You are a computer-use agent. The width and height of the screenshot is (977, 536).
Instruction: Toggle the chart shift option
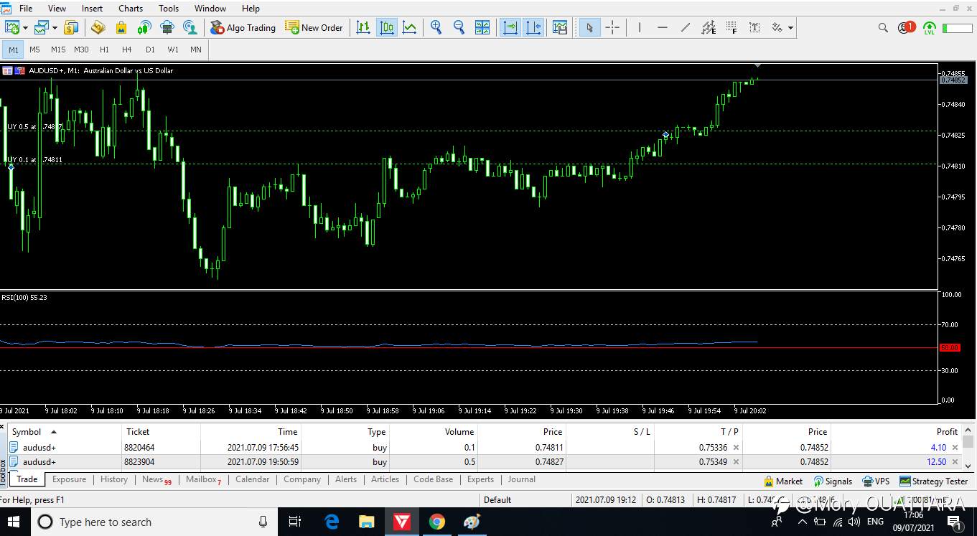click(x=533, y=28)
